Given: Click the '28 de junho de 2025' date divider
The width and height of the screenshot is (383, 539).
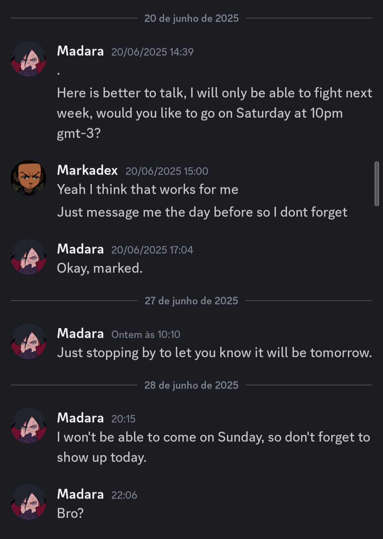Looking at the screenshot, I should [191, 385].
